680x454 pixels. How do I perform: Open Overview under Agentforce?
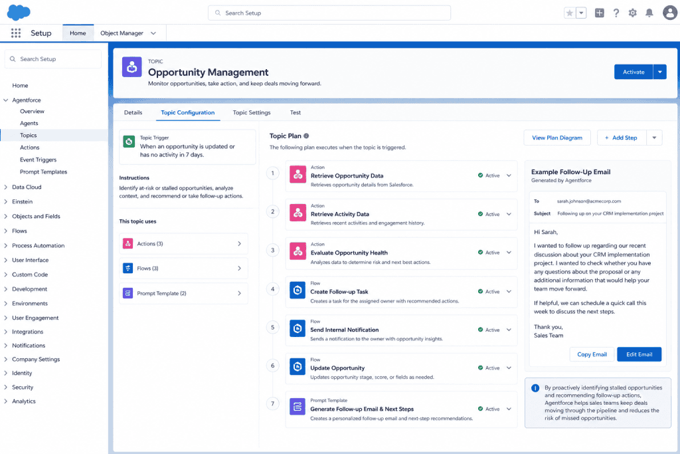pyautogui.click(x=32, y=111)
